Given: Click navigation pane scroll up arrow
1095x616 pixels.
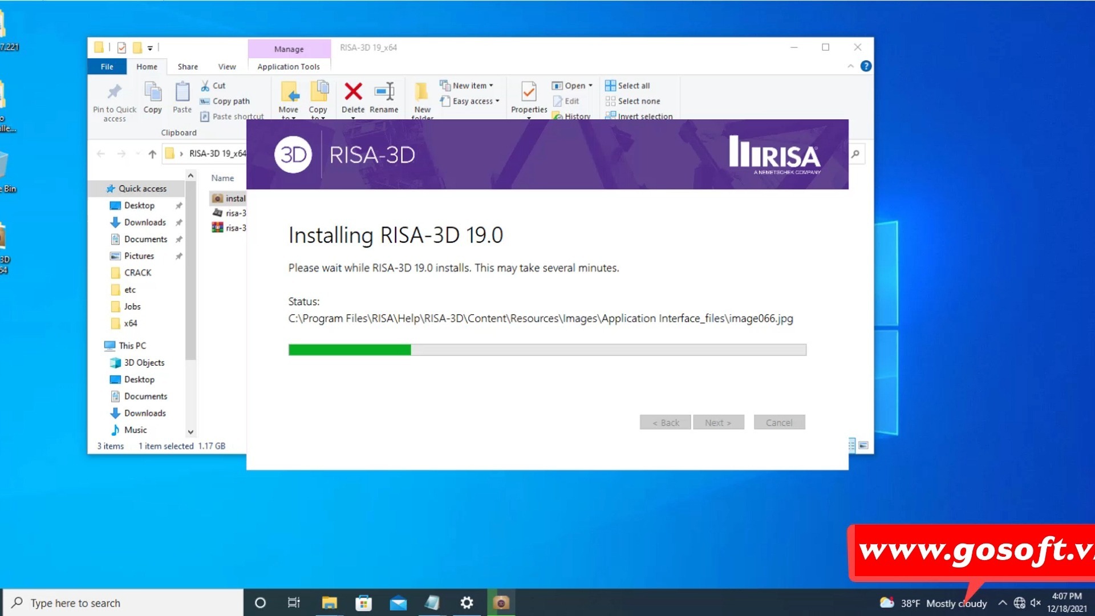Looking at the screenshot, I should (190, 176).
